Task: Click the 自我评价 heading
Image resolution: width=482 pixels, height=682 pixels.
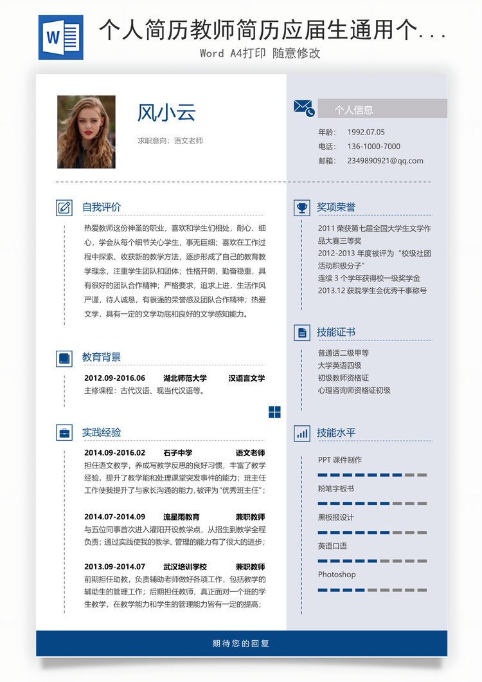Action: 102,207
